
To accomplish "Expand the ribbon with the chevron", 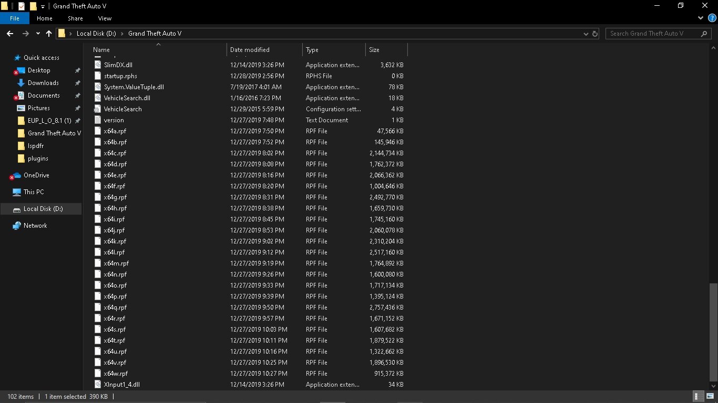I will point(700,18).
